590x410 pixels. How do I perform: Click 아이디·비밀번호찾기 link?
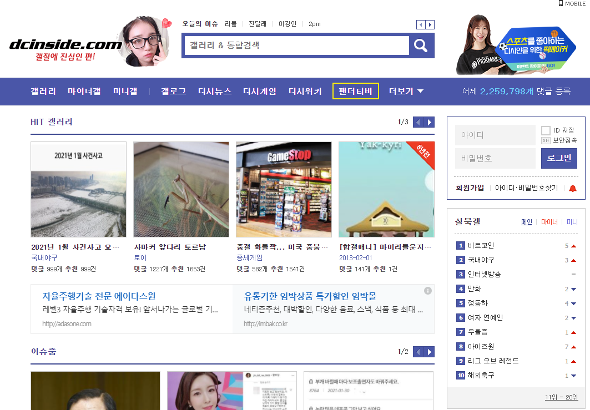click(526, 188)
